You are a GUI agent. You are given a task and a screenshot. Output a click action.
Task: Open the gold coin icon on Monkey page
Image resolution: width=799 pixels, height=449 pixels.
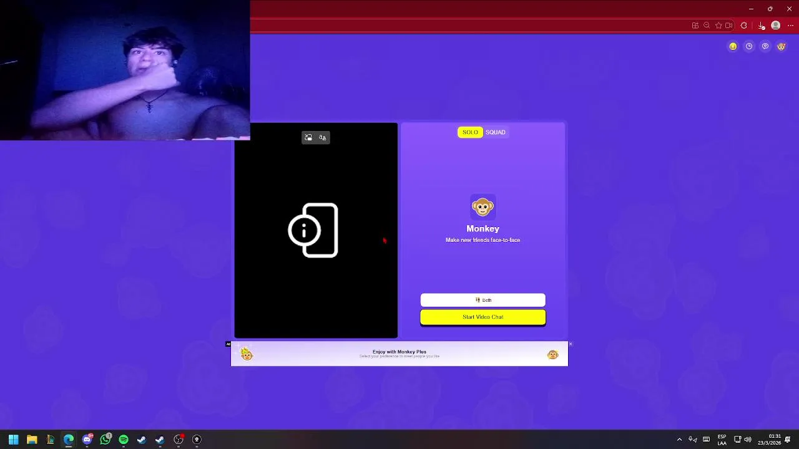click(x=733, y=46)
